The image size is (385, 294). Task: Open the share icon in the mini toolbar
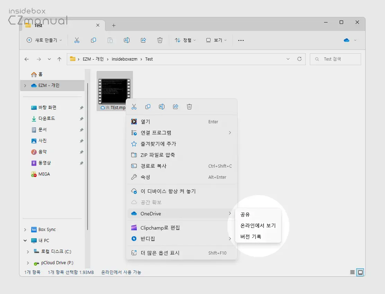coord(176,107)
